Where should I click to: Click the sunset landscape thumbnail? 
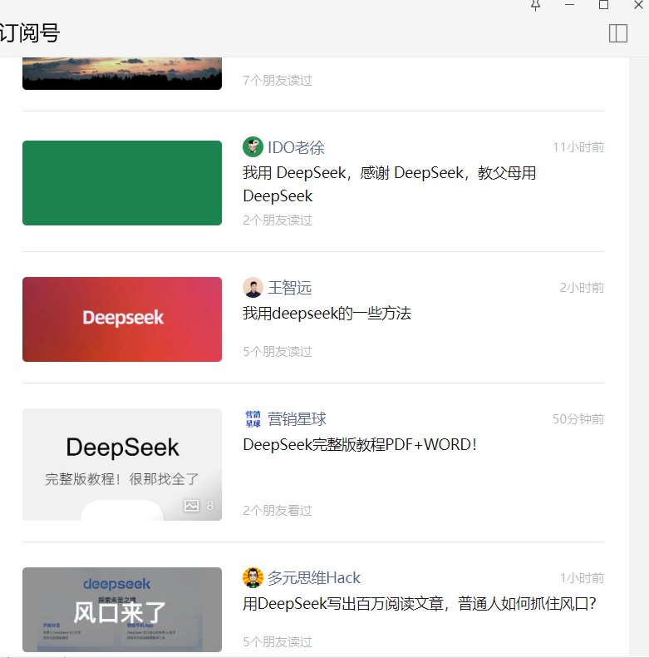pos(122,73)
